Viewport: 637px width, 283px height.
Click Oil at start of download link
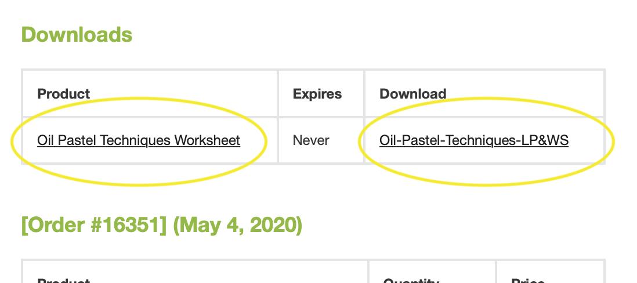pos(388,140)
